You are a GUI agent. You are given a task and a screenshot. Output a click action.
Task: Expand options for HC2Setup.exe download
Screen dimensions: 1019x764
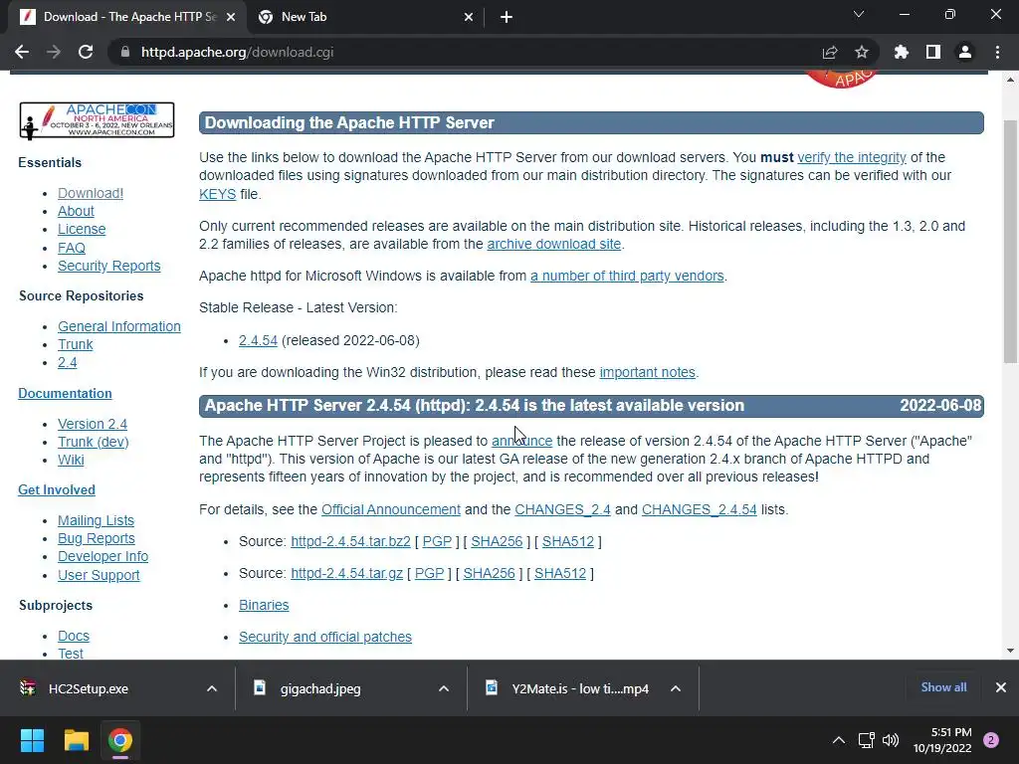212,688
